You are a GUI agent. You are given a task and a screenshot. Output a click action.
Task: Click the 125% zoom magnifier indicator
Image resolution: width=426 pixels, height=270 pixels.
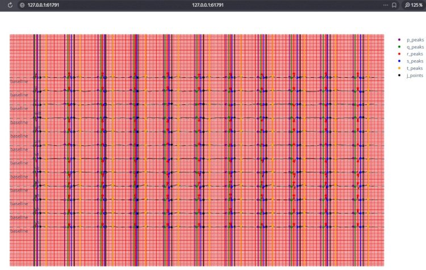[414, 5]
